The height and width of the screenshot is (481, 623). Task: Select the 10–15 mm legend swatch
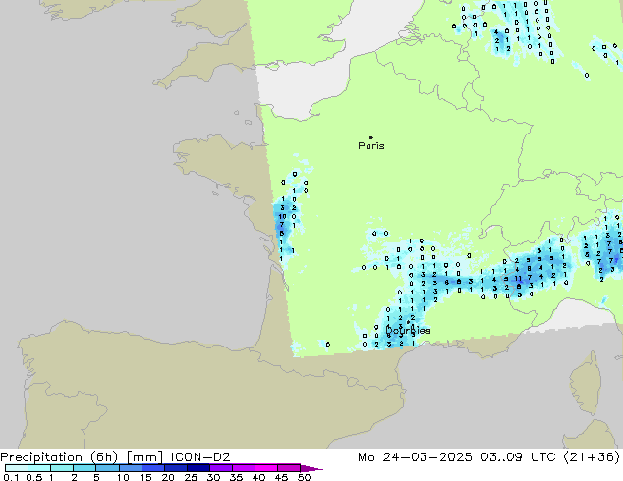tap(130, 468)
